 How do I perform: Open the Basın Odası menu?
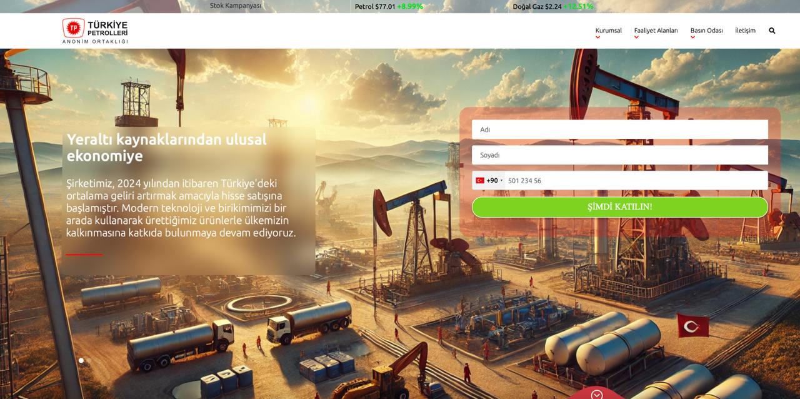coord(706,30)
